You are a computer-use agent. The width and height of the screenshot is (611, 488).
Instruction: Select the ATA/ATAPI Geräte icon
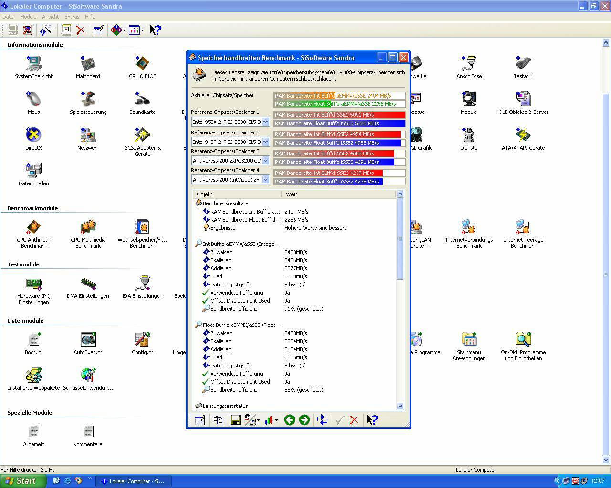(x=523, y=139)
